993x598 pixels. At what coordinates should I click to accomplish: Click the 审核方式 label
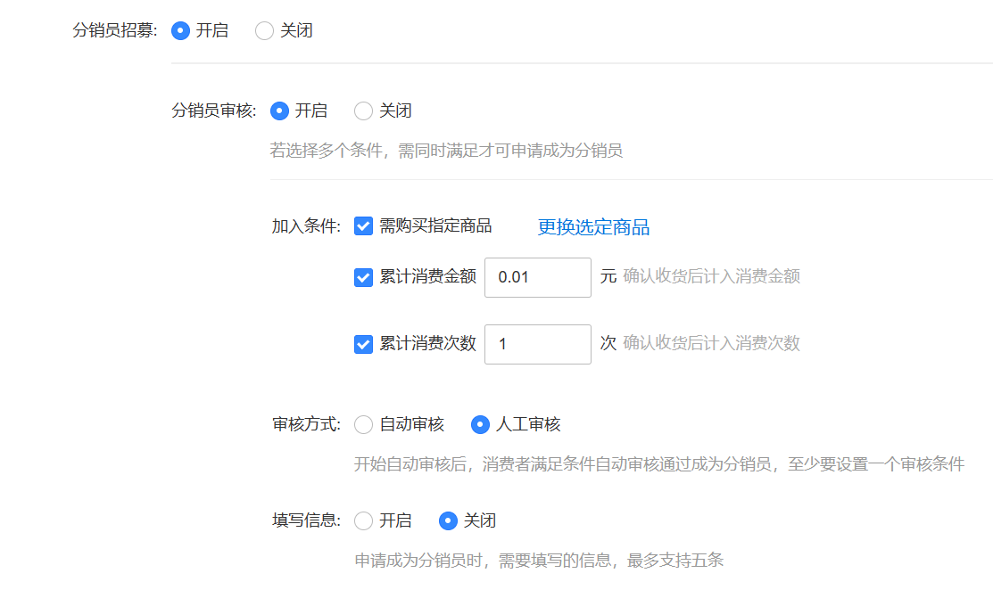(x=307, y=424)
